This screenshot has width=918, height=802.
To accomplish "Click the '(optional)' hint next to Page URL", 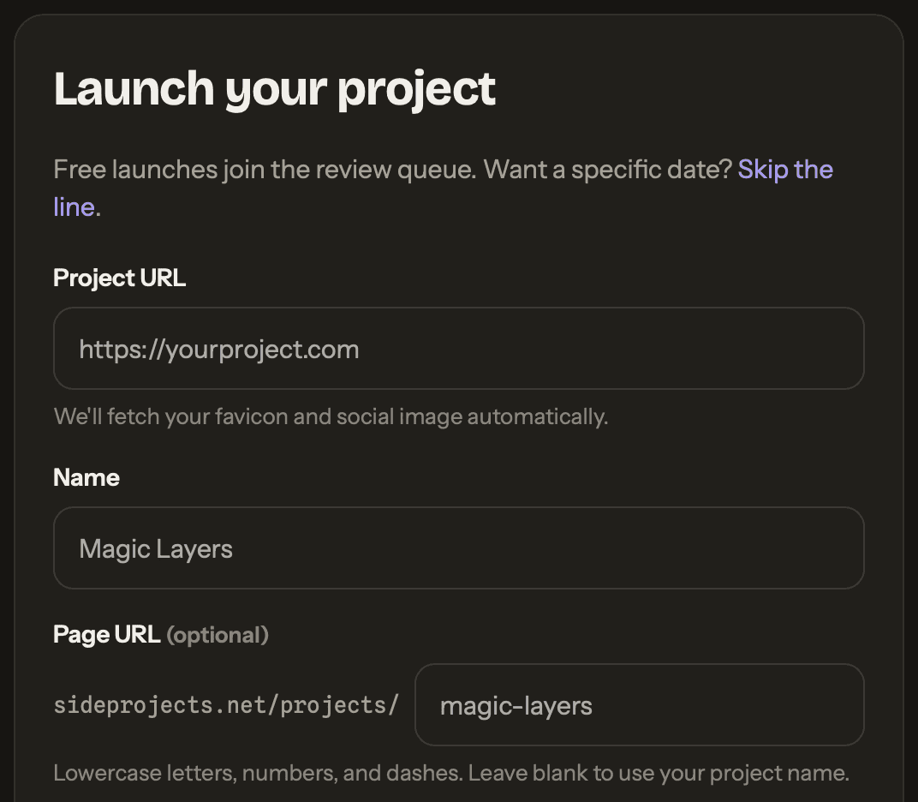I will click(218, 635).
